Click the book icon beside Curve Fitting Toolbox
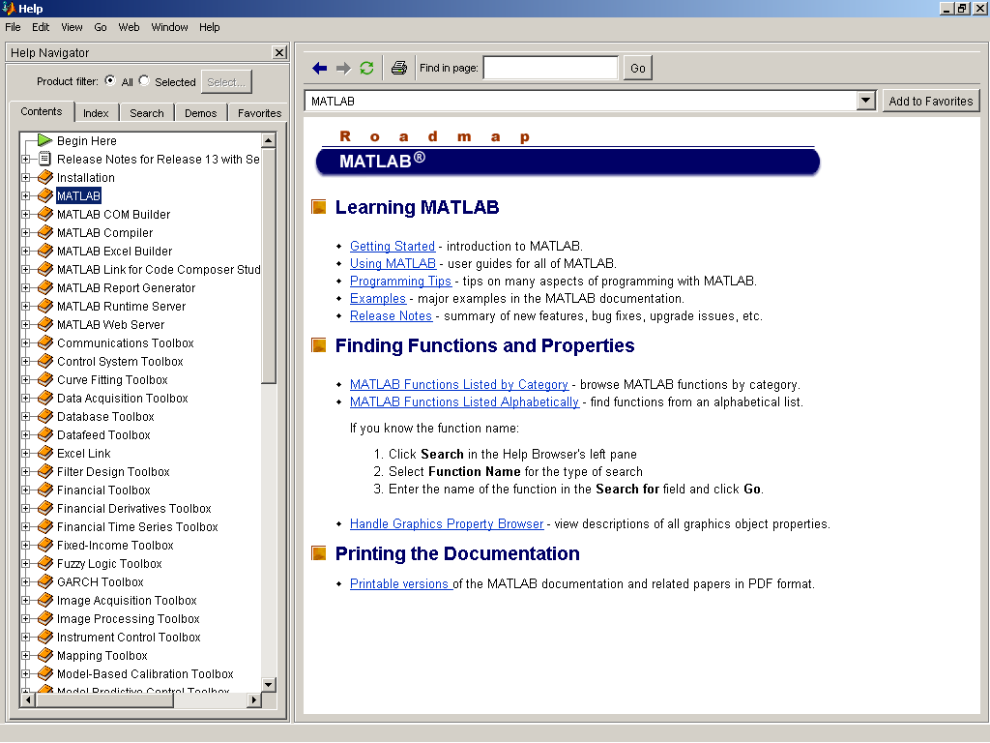This screenshot has width=990, height=743. click(x=44, y=378)
